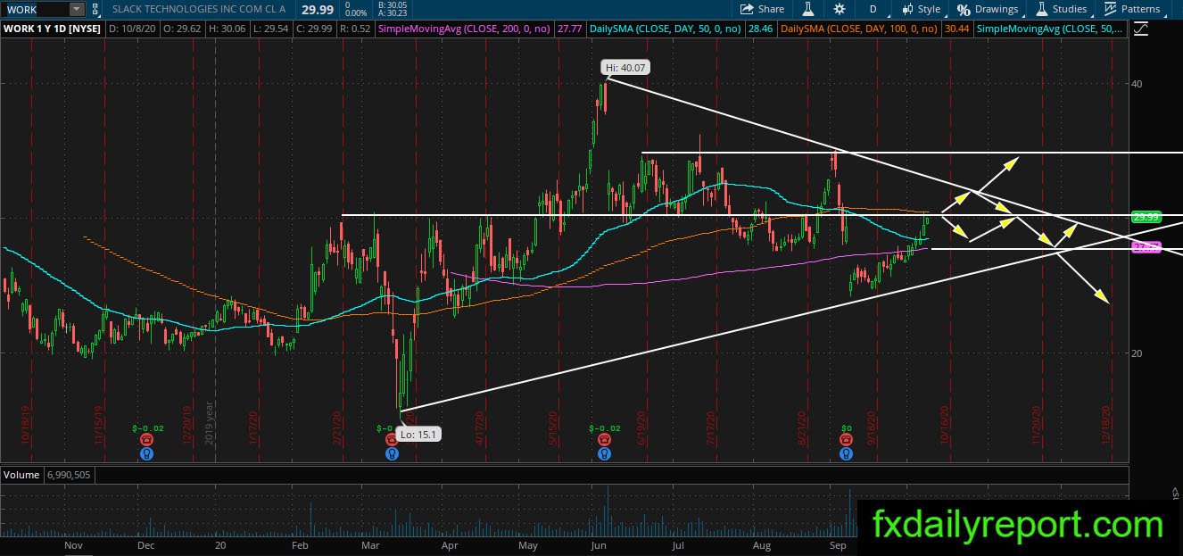1183x556 pixels.
Task: Click the purple moving average price axis label
Action: pyautogui.click(x=1145, y=247)
